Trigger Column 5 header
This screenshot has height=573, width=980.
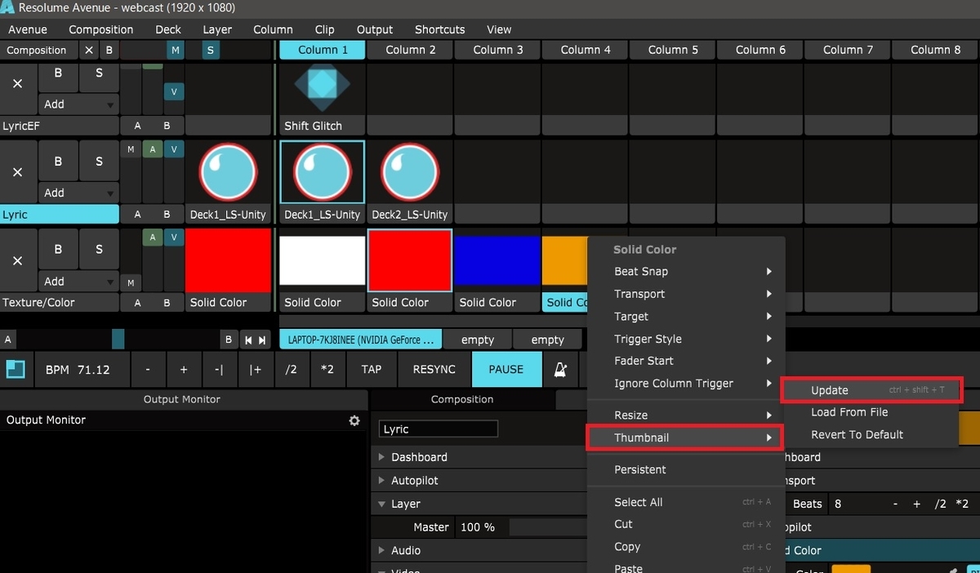click(x=672, y=50)
